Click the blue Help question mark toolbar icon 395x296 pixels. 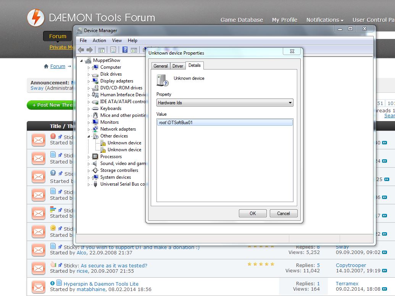click(x=125, y=50)
